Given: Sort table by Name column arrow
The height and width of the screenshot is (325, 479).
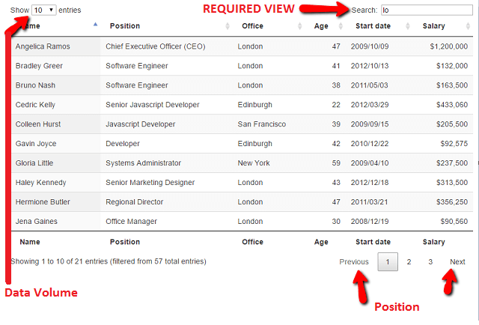Looking at the screenshot, I should coord(95,25).
